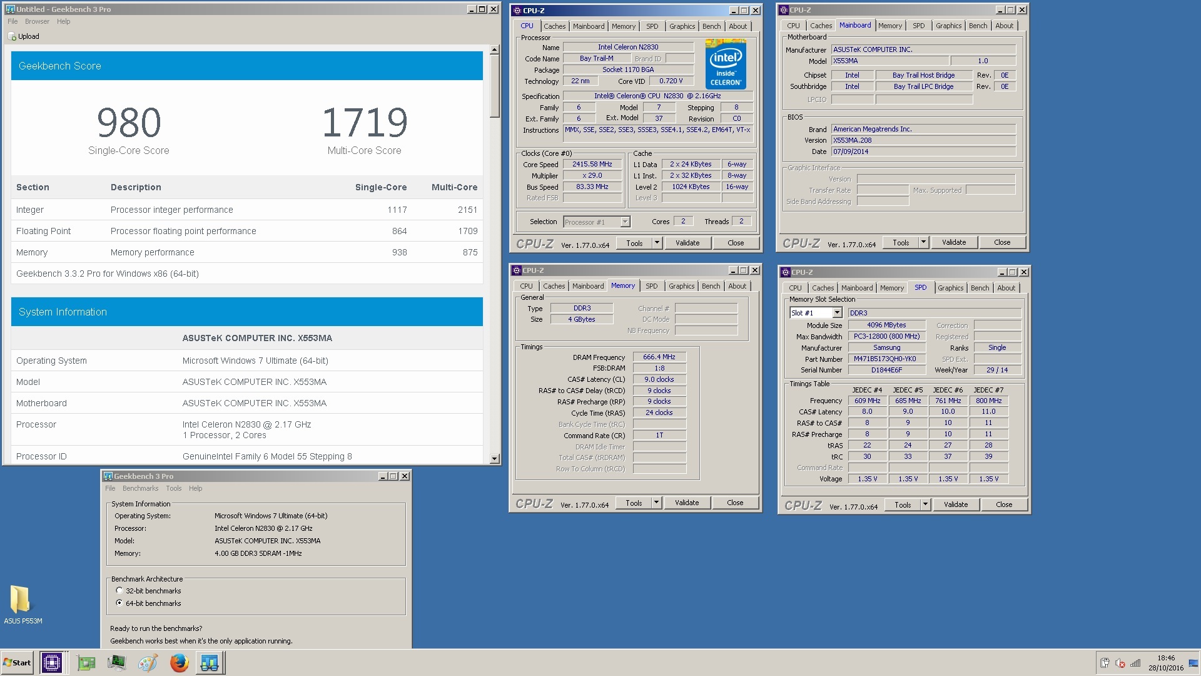Click the Memory Type DDR3 field
1201x676 pixels.
tap(582, 308)
